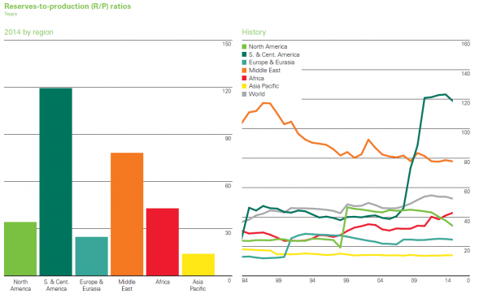Select the Africa red bar
The width and height of the screenshot is (488, 298).
[163, 242]
